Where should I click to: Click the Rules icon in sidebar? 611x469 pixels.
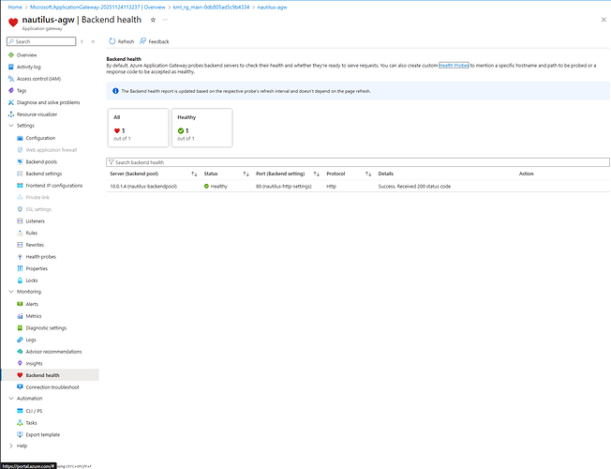tap(20, 233)
